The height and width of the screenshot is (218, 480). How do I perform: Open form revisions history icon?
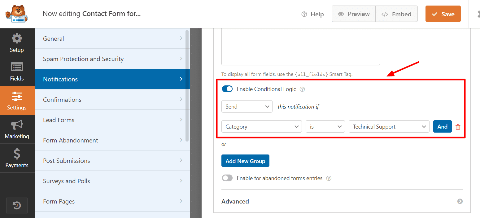(x=17, y=205)
